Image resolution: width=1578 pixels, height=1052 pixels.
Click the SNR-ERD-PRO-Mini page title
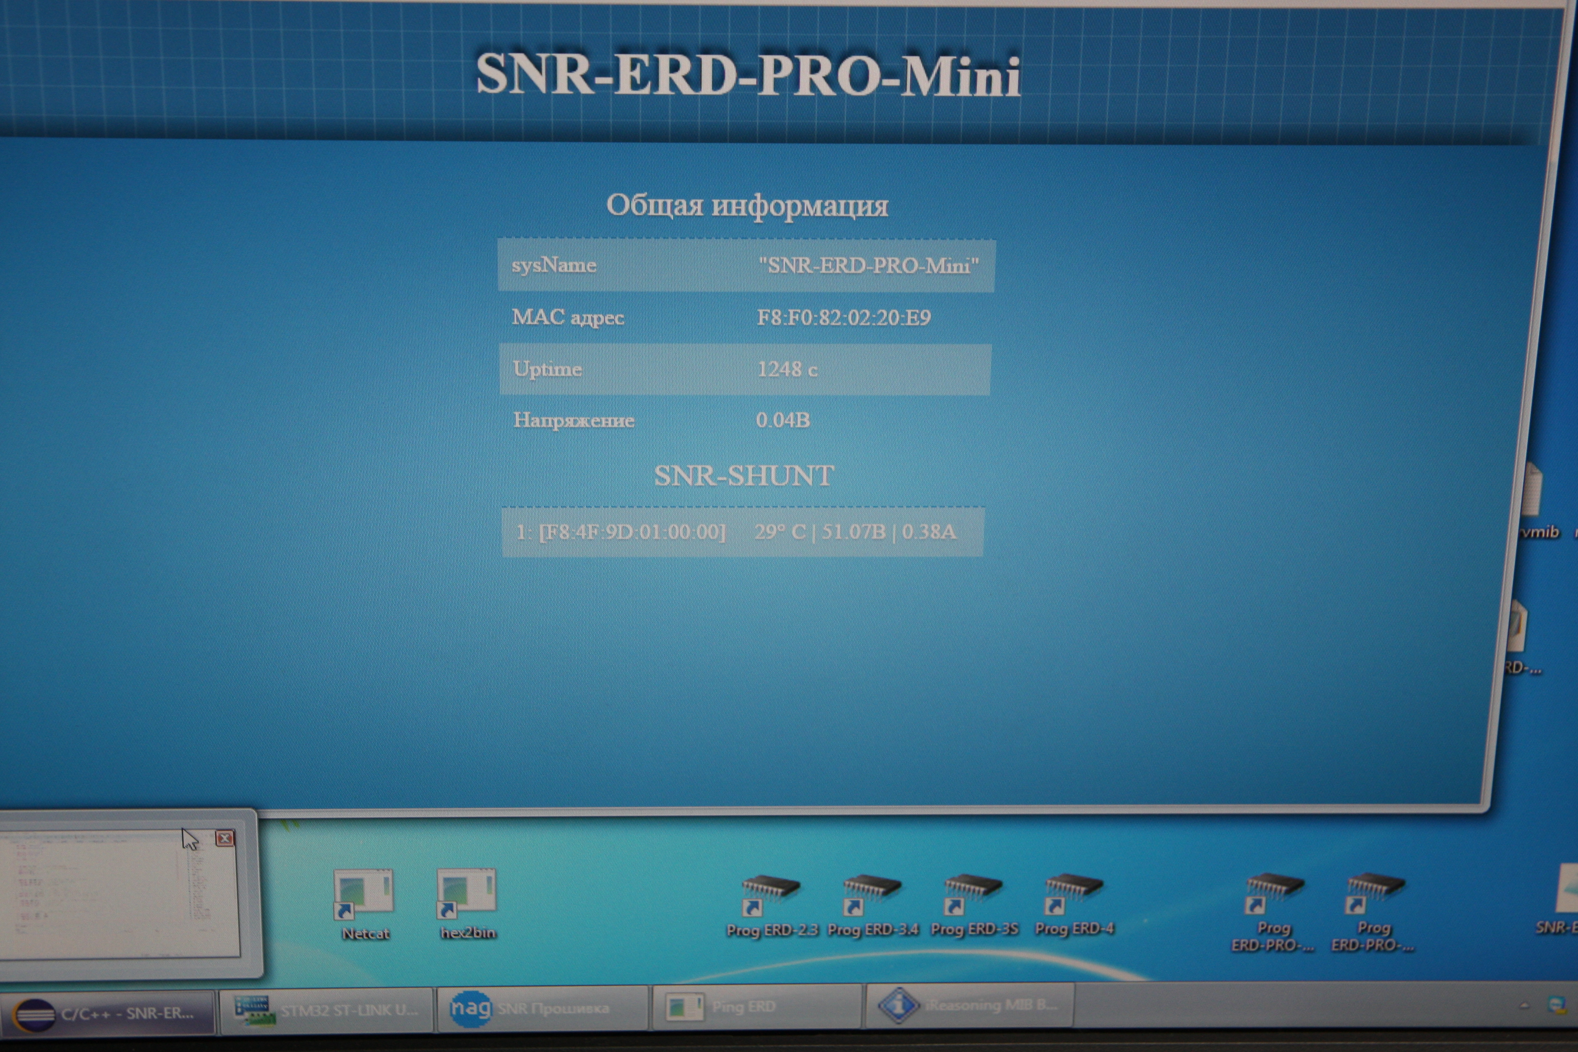click(748, 75)
